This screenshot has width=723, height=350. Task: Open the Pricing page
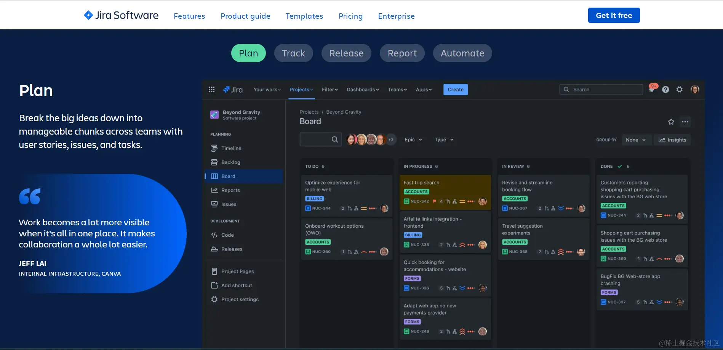350,16
